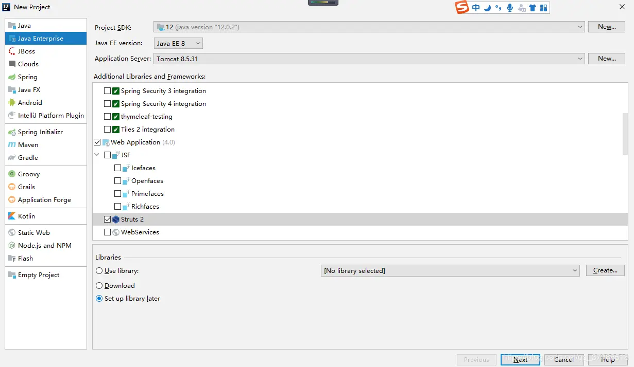Screen dimensions: 634x367
Task: Collapse the JSF tree node arrow
Action: click(x=97, y=155)
